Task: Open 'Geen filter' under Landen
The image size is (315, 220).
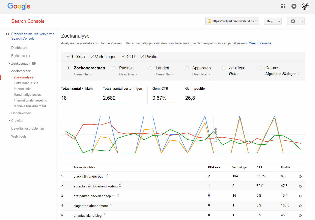Action: click(165, 74)
